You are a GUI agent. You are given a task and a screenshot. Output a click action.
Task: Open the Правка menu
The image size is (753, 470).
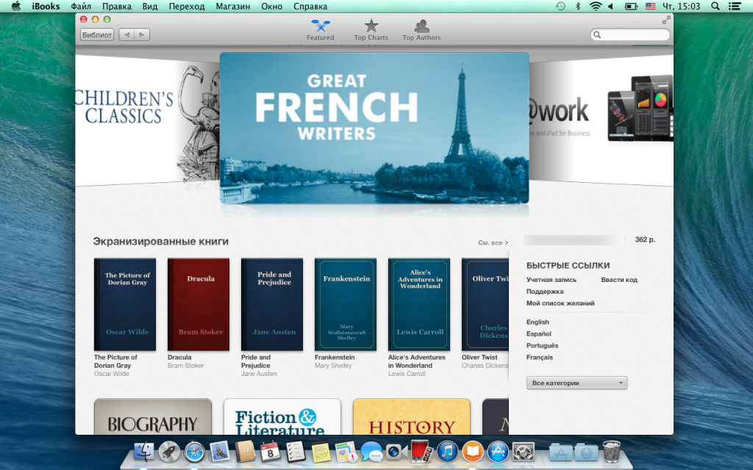click(117, 6)
